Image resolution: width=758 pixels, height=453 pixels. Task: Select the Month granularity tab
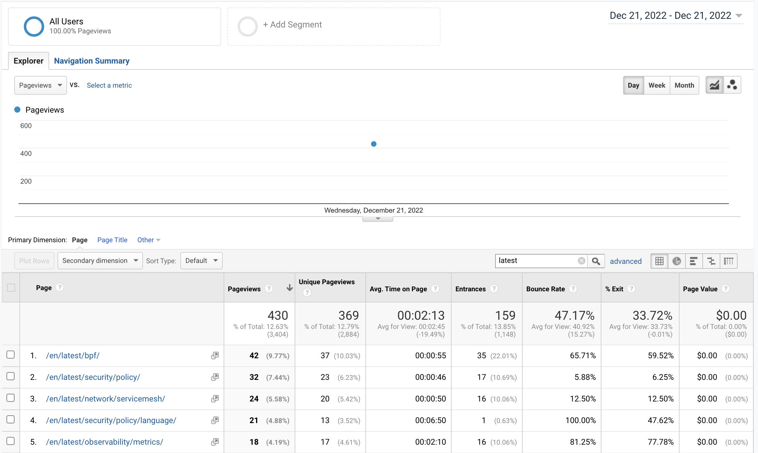[x=684, y=85]
